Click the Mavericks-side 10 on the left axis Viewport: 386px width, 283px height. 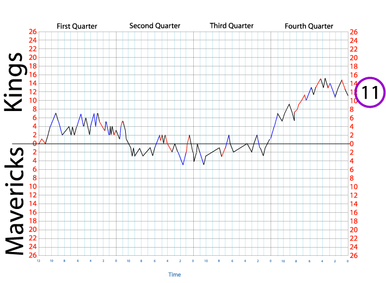click(x=33, y=187)
